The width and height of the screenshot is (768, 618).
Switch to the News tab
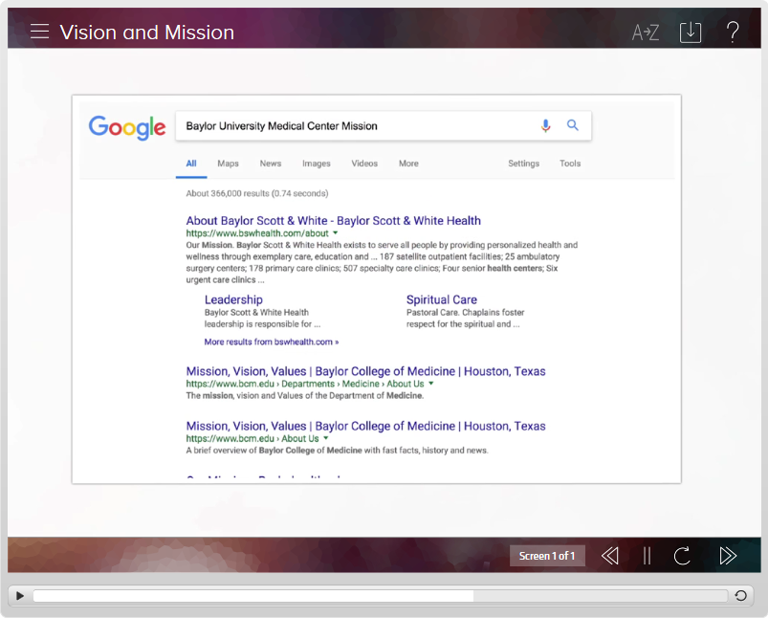tap(271, 164)
